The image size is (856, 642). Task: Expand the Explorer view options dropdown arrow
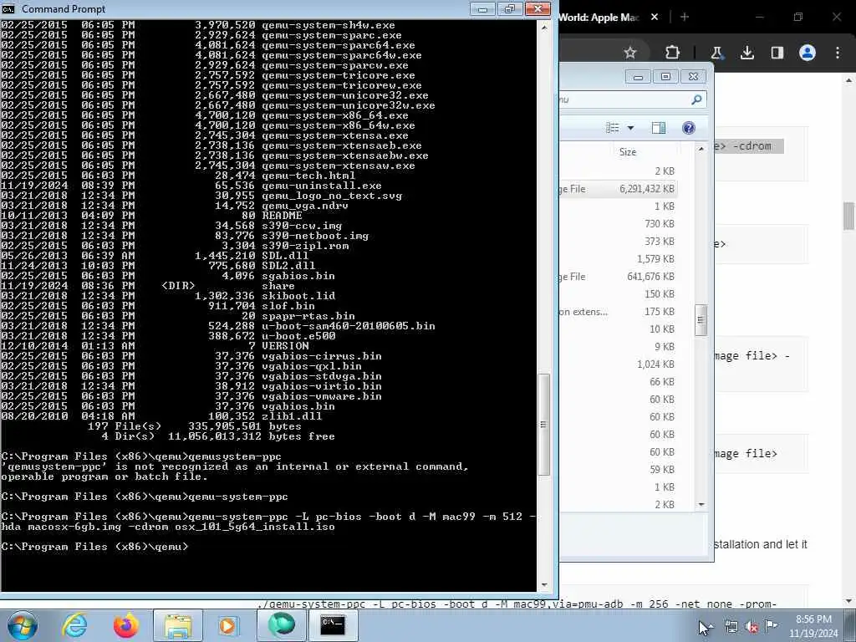click(630, 128)
